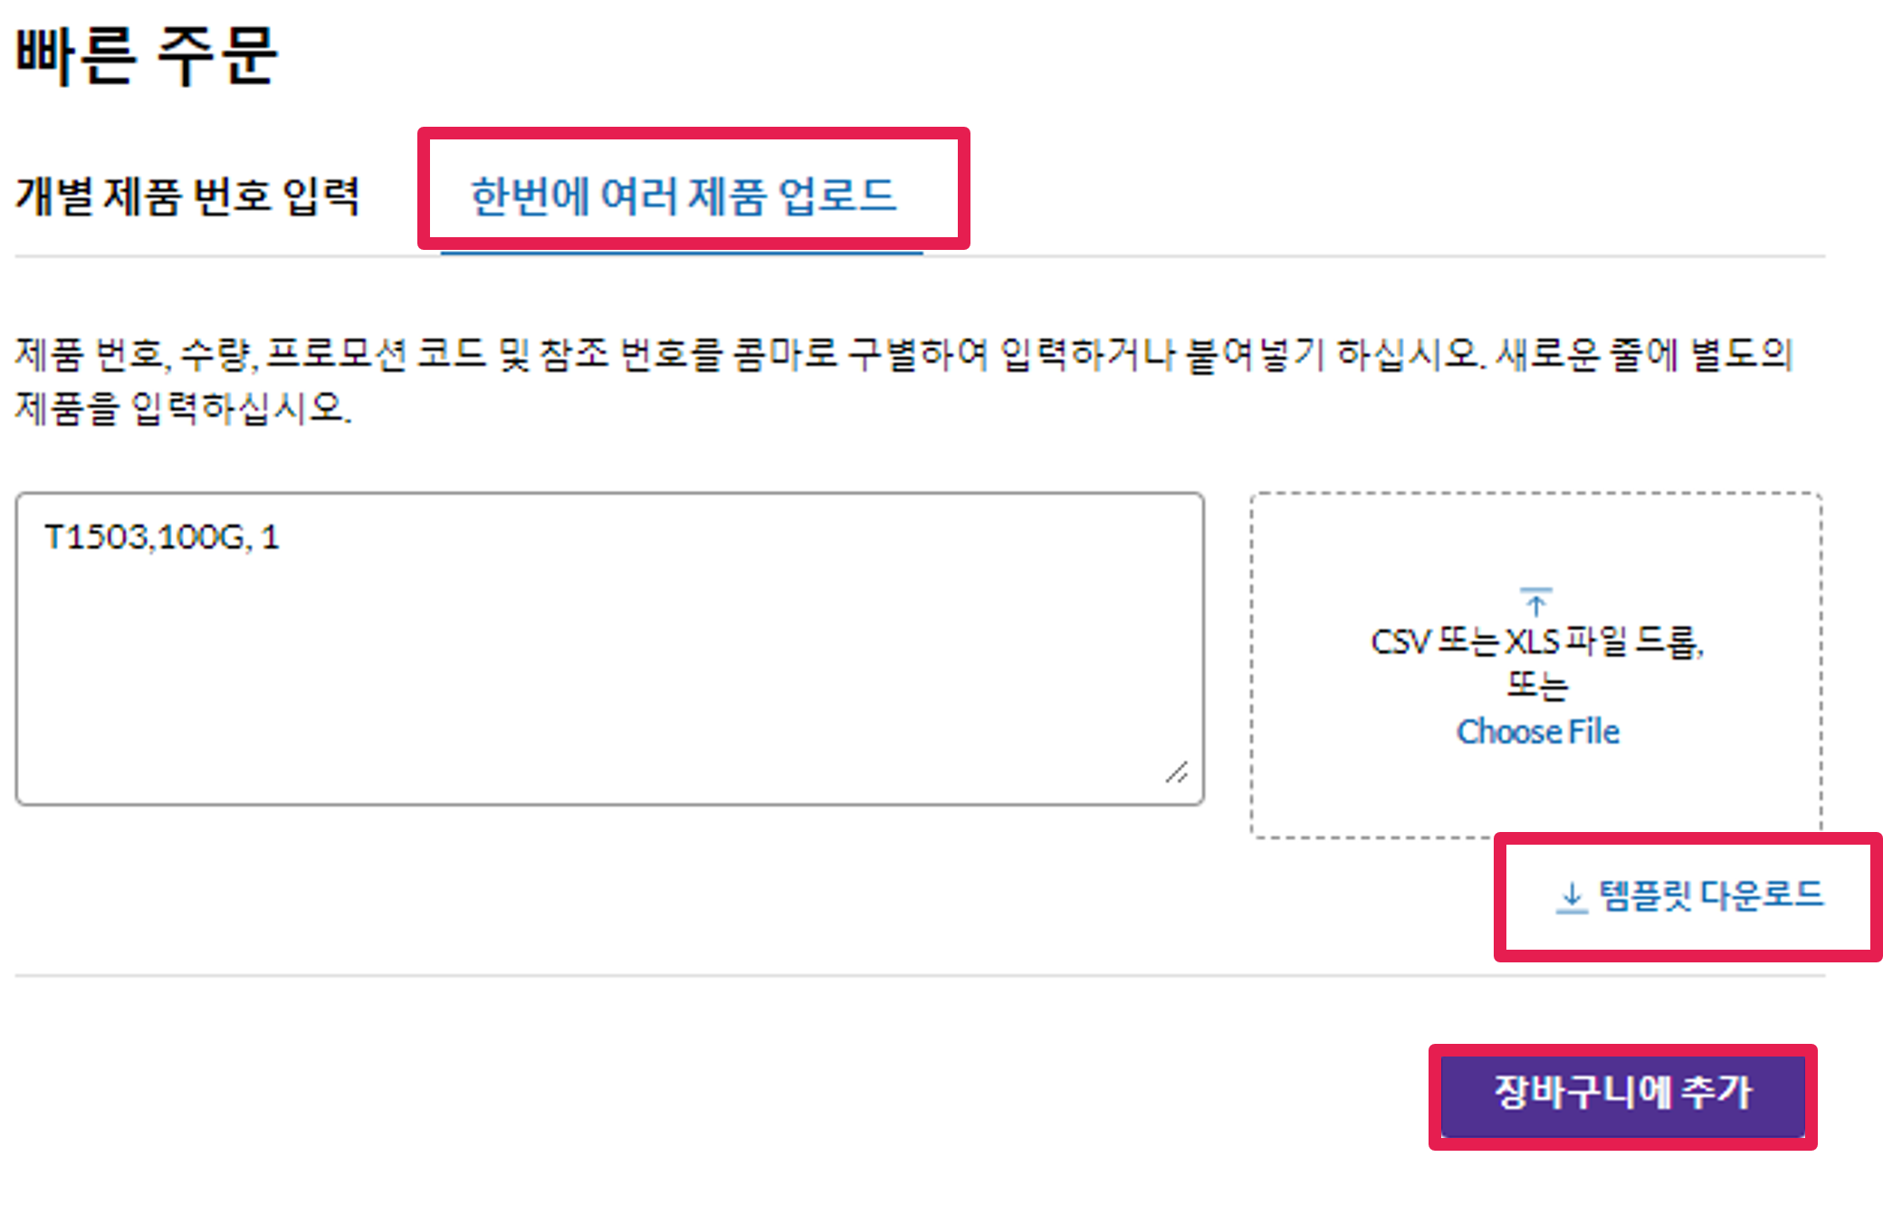Download the template via 템플릿 다운로드
1883x1205 pixels.
click(1709, 895)
